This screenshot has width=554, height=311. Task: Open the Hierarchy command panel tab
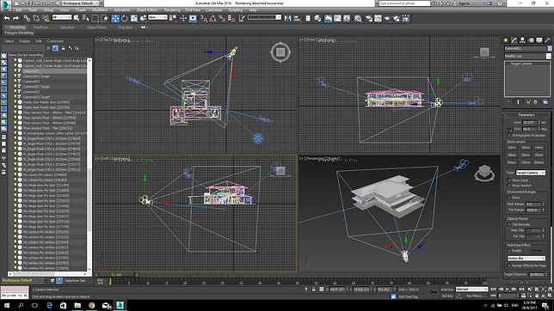tap(522, 40)
